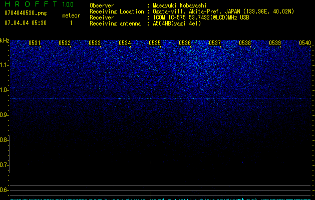This screenshot has width=315, height=200.
Task: Click the 1.1 kHz axis label
Action: [4, 65]
